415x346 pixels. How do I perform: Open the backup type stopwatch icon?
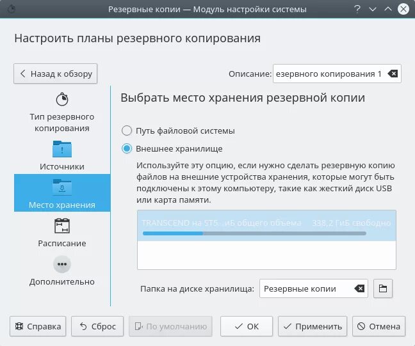click(62, 99)
